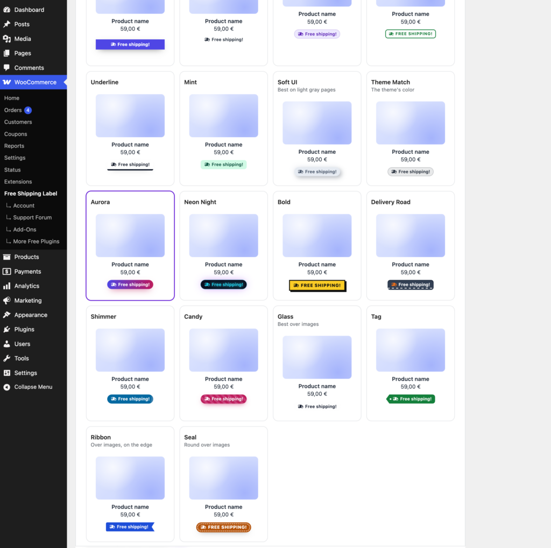
Task: Click the Collapse Menu arrow icon
Action: point(6,387)
